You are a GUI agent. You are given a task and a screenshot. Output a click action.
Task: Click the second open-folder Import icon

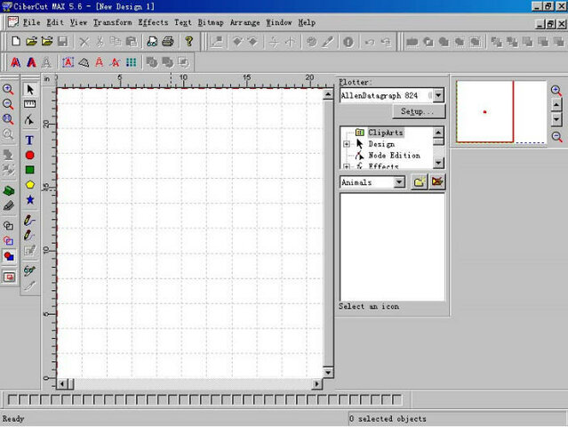(x=47, y=41)
